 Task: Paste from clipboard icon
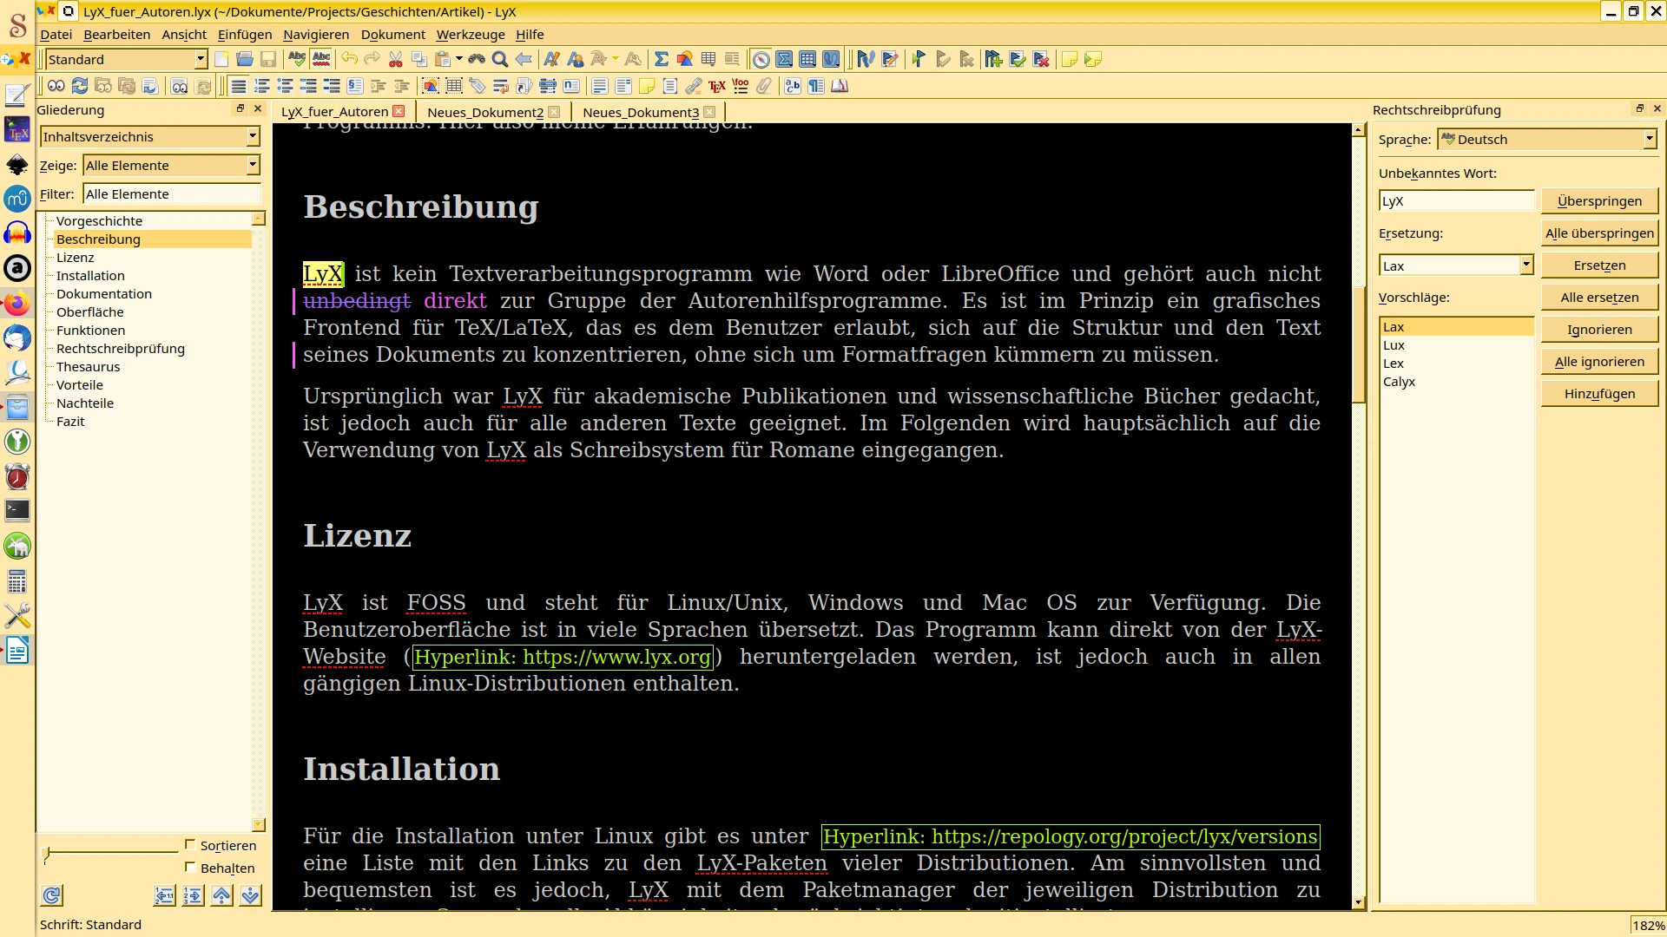click(x=443, y=59)
